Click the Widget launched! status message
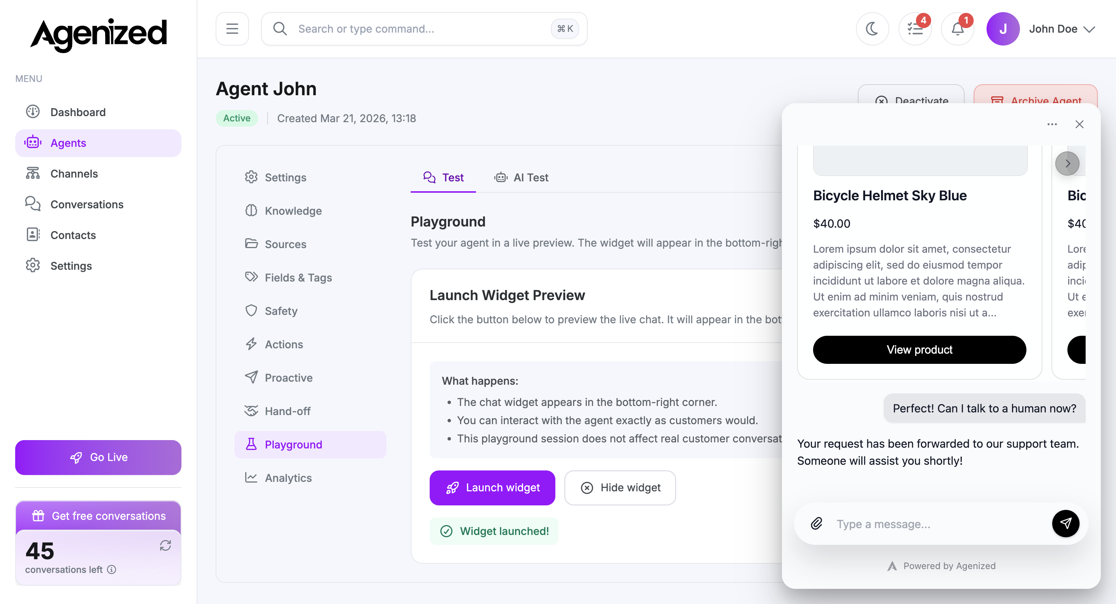The width and height of the screenshot is (1116, 604). [494, 531]
